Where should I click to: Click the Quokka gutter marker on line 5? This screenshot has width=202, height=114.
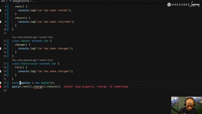(1, 10)
